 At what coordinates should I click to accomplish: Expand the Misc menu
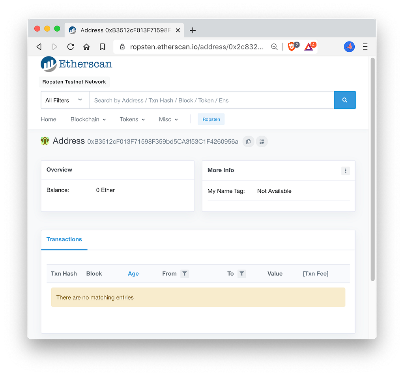pos(168,119)
